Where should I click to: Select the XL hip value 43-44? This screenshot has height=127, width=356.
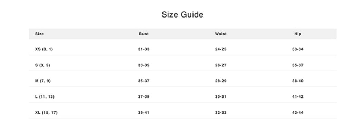[298, 113]
